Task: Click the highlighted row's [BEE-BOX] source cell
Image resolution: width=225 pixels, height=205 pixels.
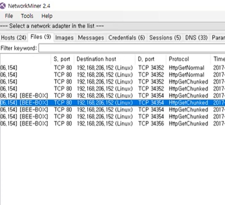Action: point(33,103)
